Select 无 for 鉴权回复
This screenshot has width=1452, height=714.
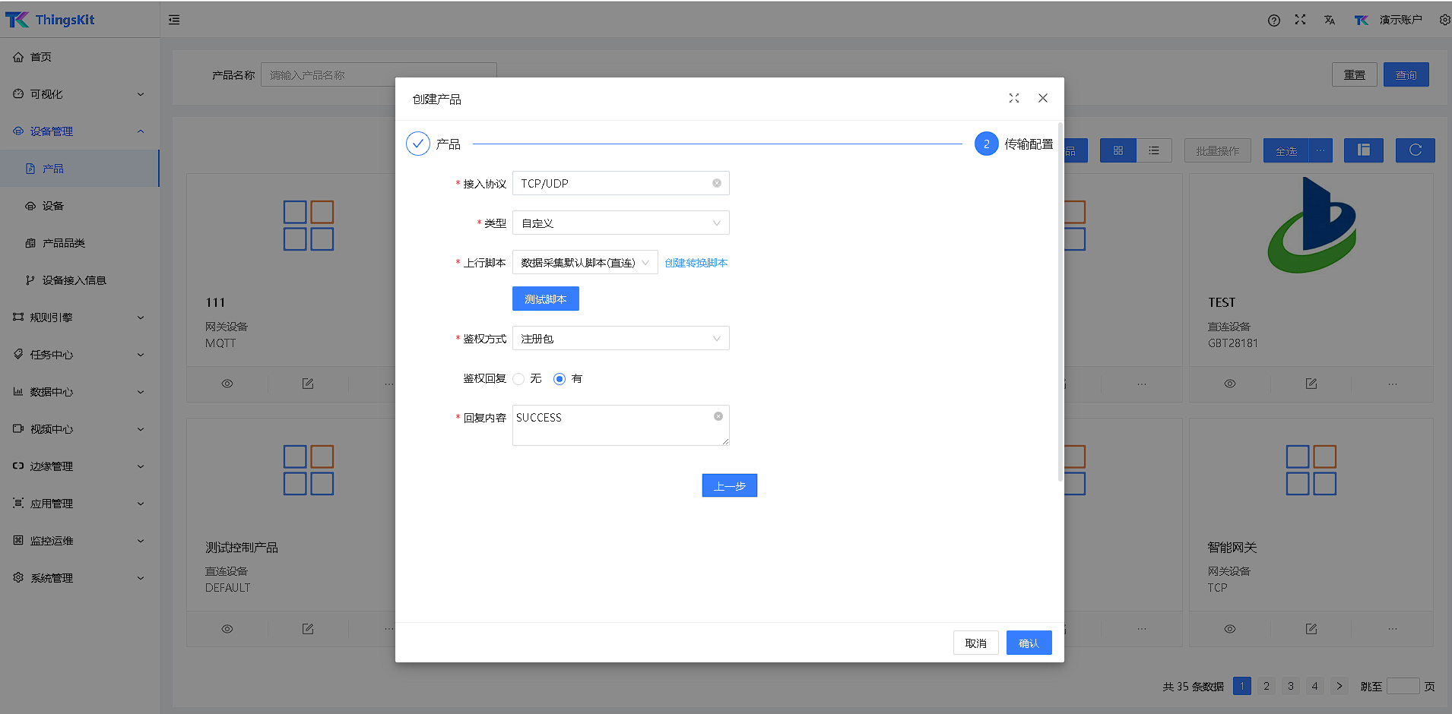point(519,379)
